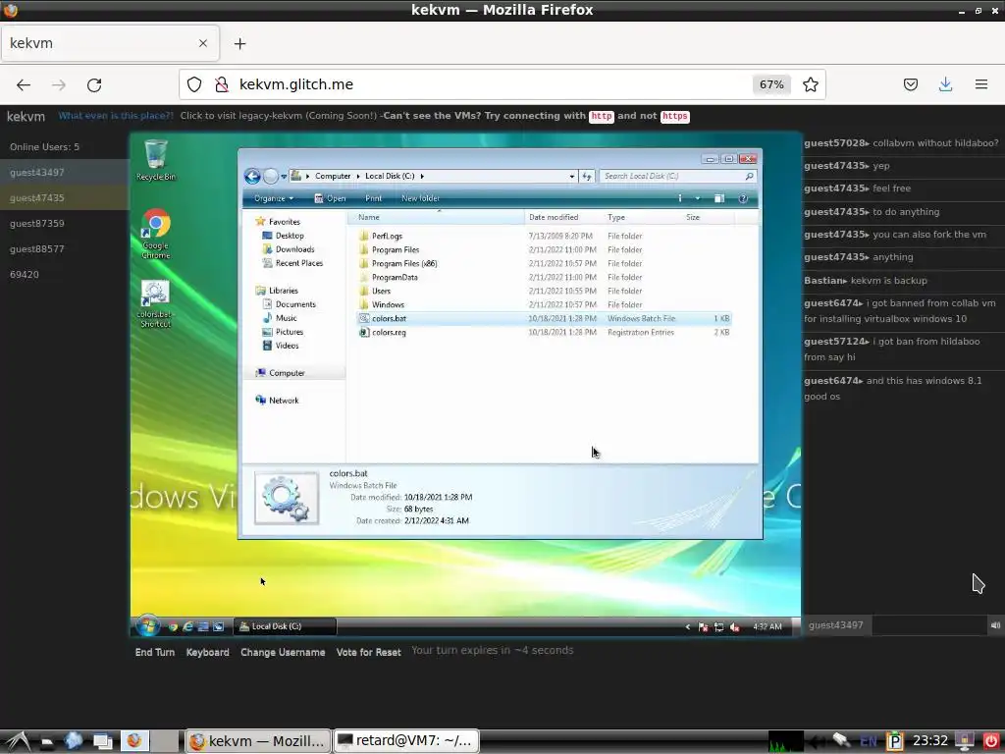The height and width of the screenshot is (754, 1005).
Task: Save page to Pocket icon
Action: tap(910, 84)
